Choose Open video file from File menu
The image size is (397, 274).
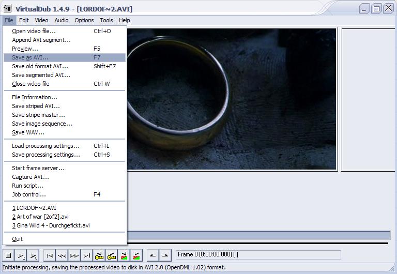(65, 31)
